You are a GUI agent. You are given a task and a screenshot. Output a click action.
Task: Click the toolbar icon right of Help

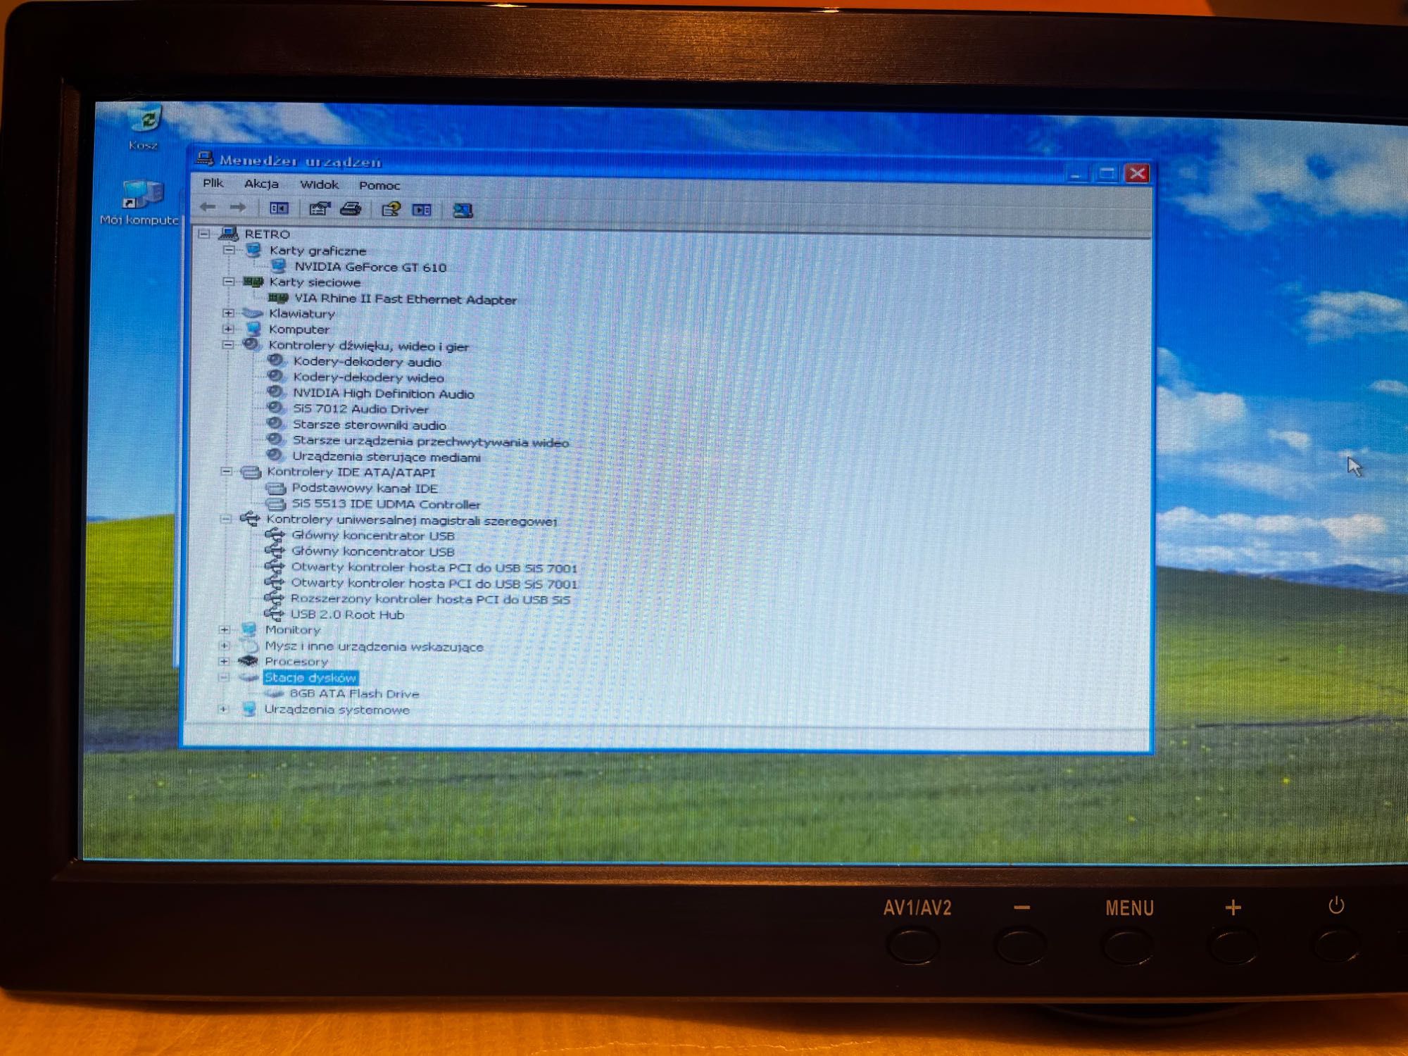(x=422, y=210)
